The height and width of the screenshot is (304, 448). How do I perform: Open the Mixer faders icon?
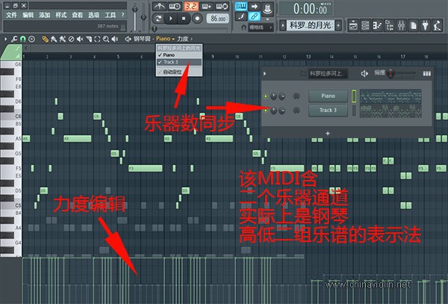402,25
